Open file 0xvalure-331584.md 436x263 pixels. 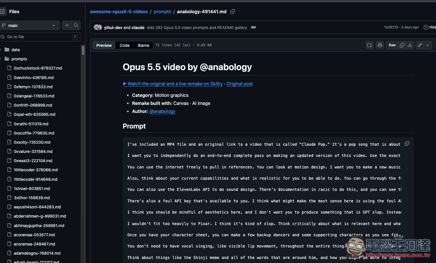pyautogui.click(x=33, y=151)
